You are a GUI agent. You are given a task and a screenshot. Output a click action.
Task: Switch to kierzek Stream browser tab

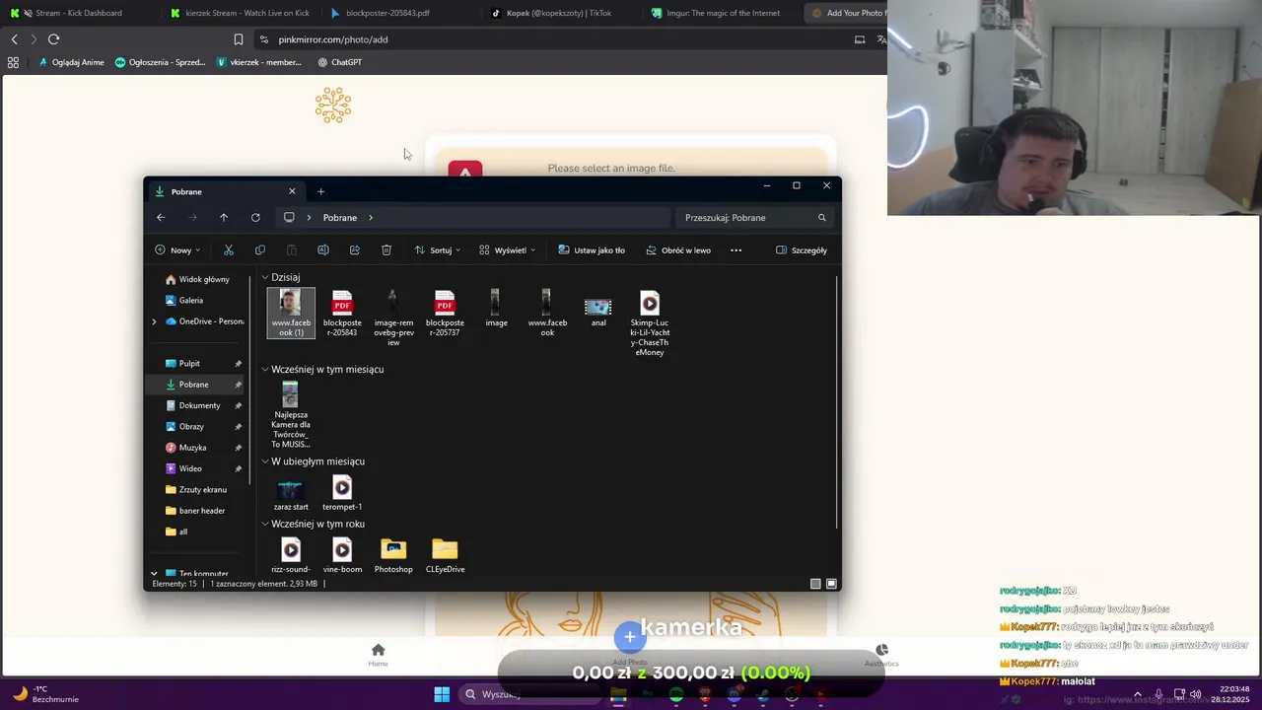pos(240,13)
